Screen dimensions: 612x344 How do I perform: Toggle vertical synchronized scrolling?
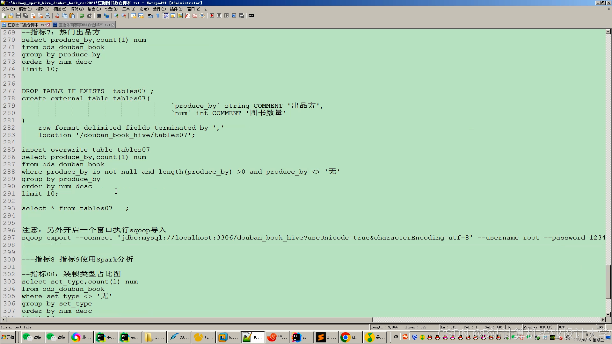click(133, 16)
